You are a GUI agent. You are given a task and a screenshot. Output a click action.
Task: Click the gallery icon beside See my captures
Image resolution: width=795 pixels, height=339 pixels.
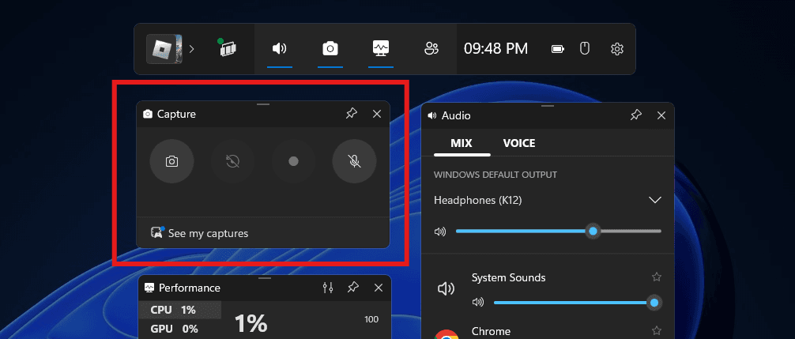157,232
